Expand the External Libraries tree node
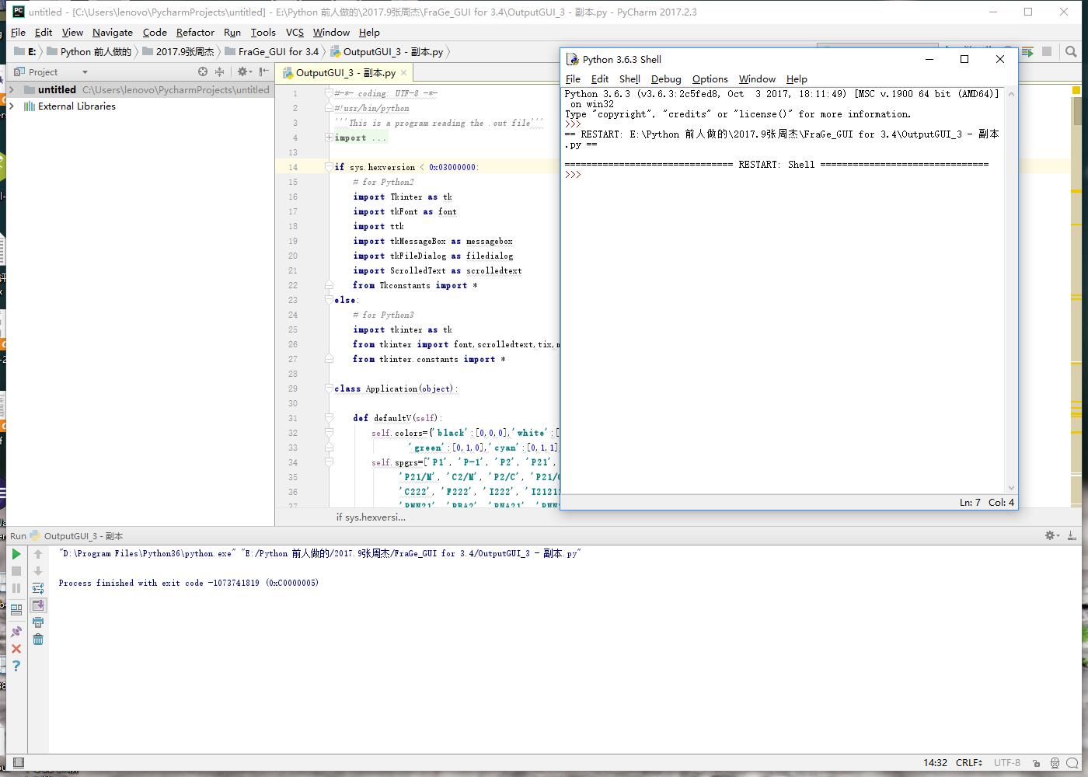Viewport: 1088px width, 777px height. pos(11,106)
